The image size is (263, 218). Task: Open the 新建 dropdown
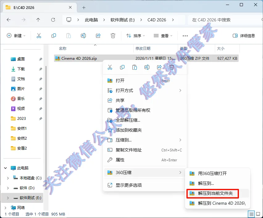tap(16, 36)
